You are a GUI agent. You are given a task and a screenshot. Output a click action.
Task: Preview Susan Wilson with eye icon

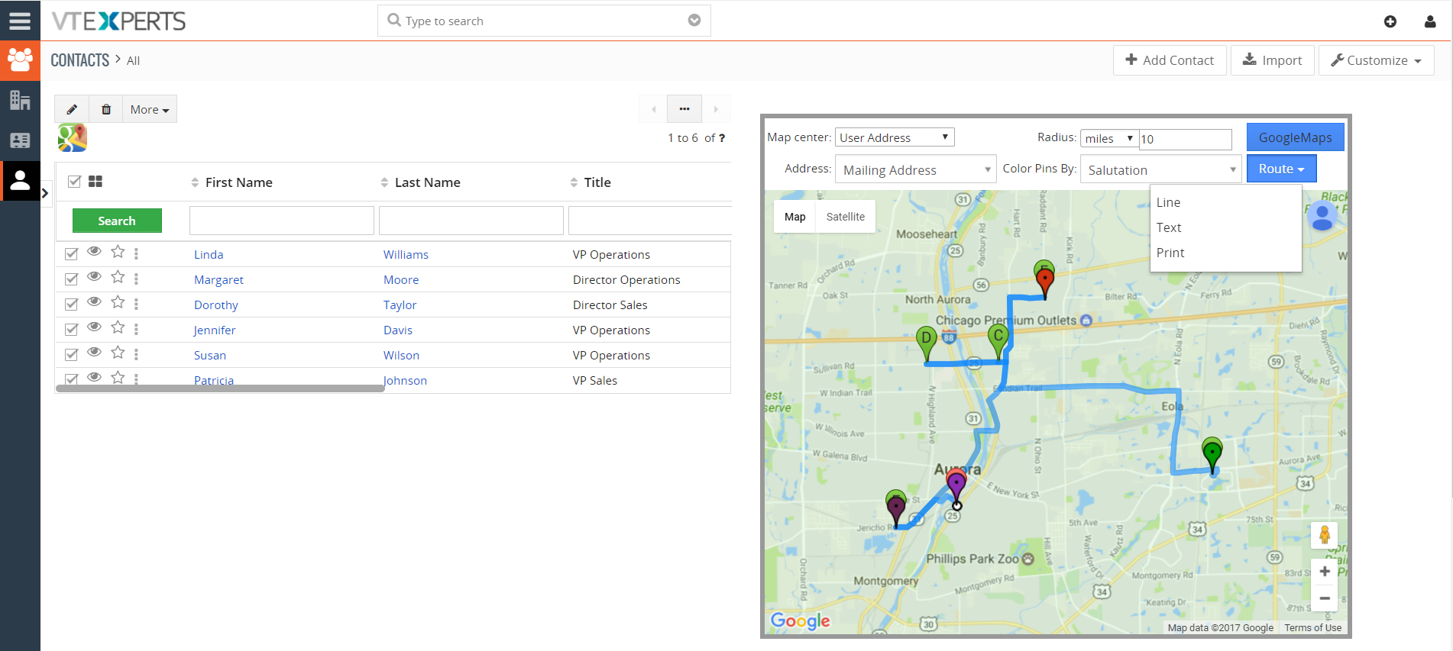[x=94, y=352]
